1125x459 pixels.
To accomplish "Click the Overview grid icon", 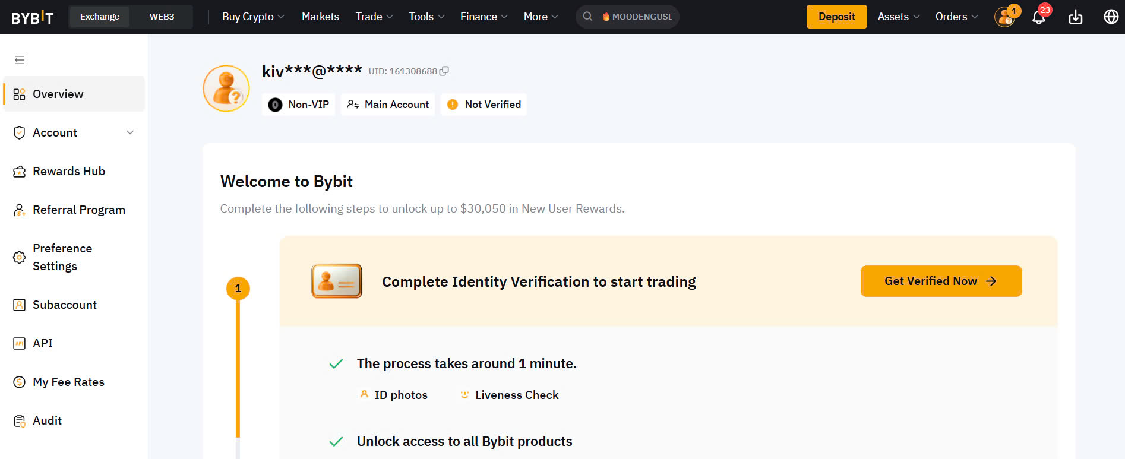I will (19, 94).
